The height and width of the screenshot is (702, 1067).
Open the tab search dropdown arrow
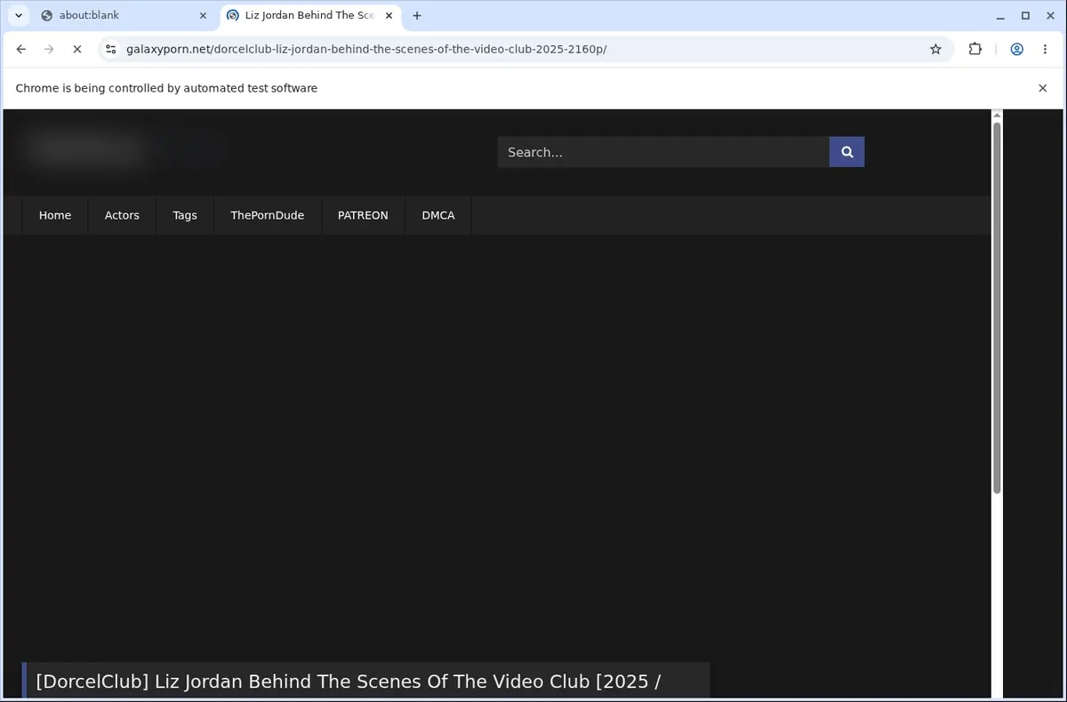19,15
